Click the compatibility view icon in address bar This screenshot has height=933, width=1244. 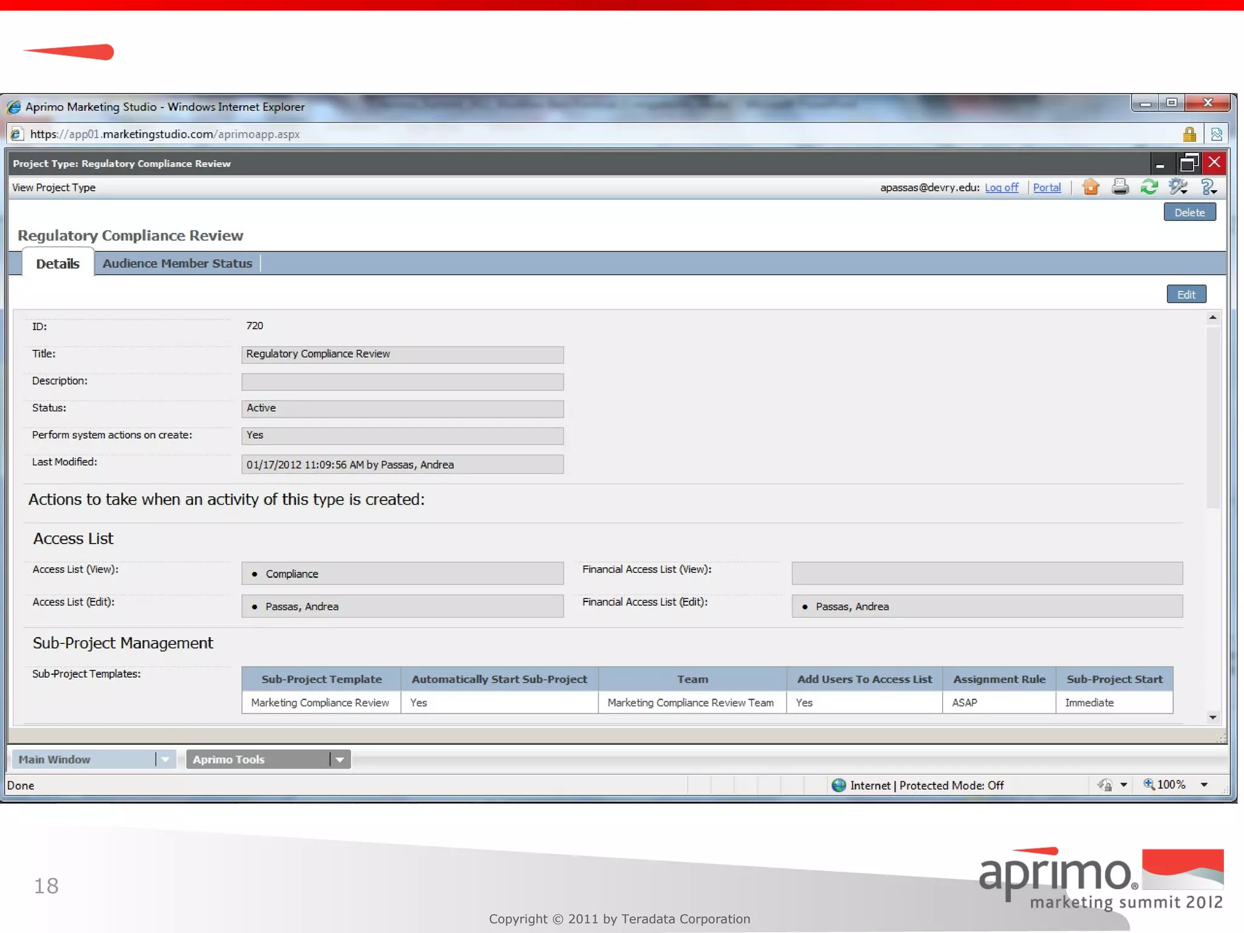[1217, 134]
